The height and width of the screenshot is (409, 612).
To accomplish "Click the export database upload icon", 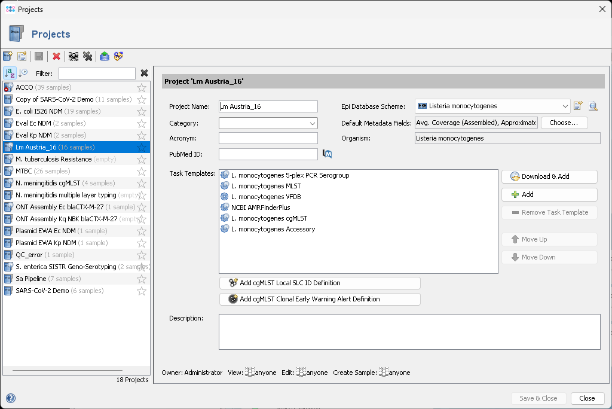I will click(x=105, y=56).
